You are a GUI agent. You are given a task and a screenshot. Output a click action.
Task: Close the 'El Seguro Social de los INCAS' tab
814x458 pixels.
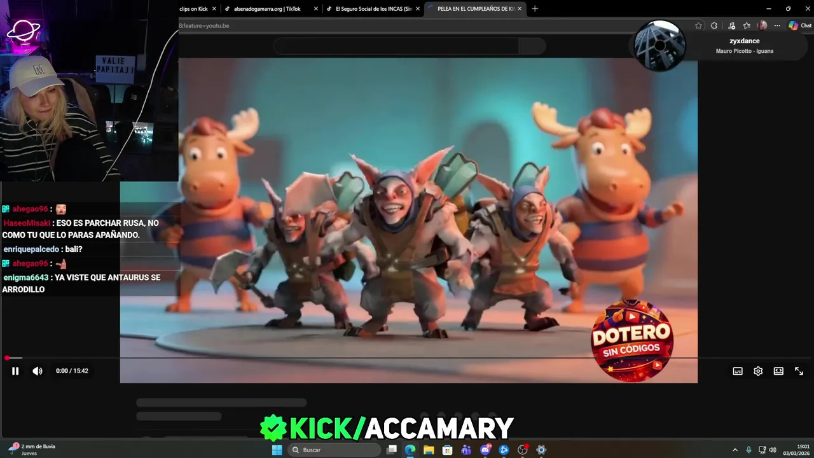click(x=418, y=9)
